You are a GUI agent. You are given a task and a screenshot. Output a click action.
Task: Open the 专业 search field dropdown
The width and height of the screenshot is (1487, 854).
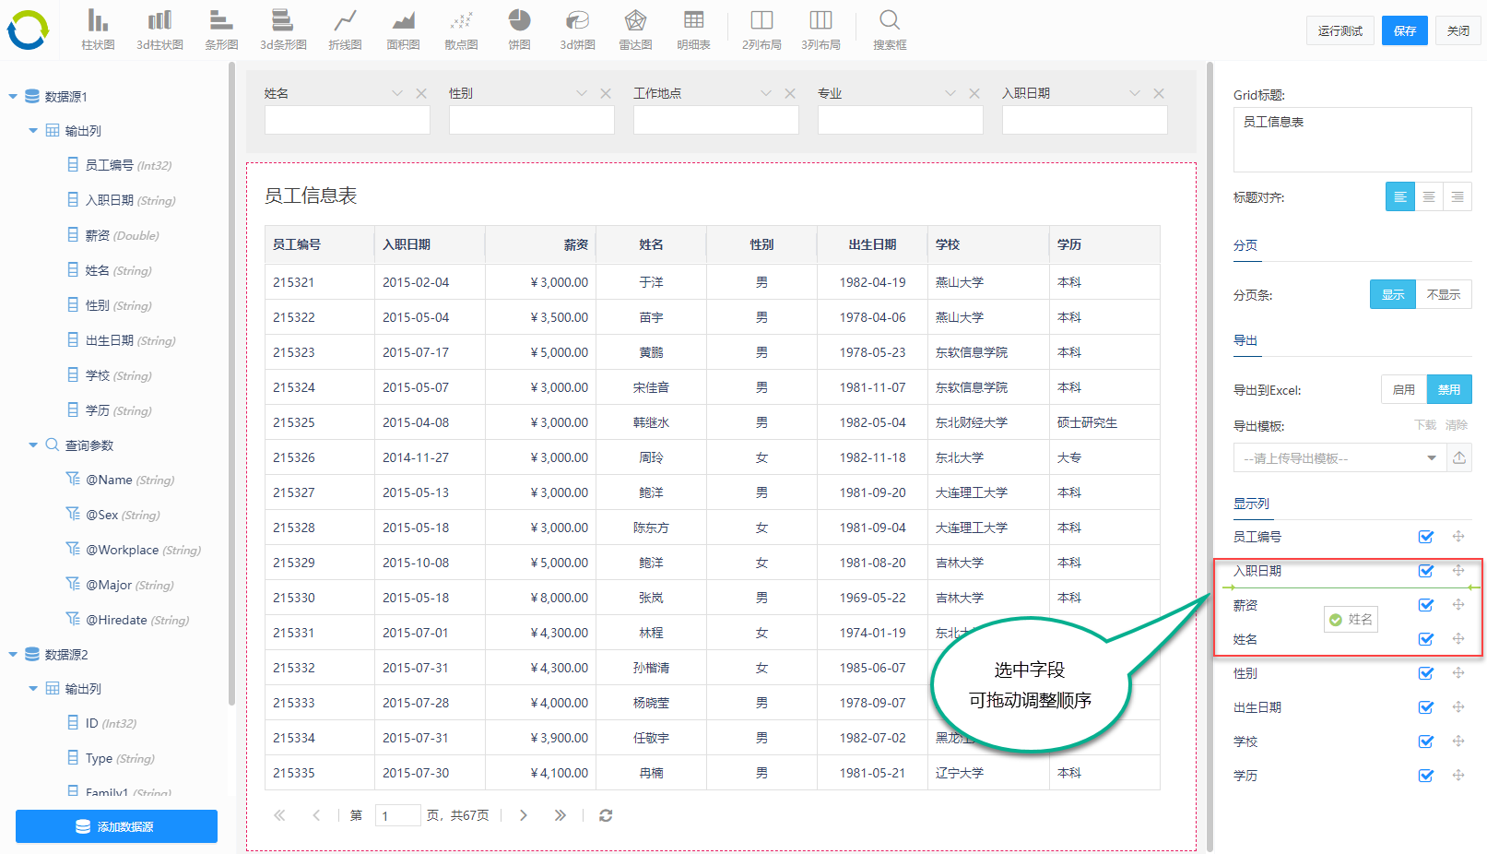click(x=950, y=93)
